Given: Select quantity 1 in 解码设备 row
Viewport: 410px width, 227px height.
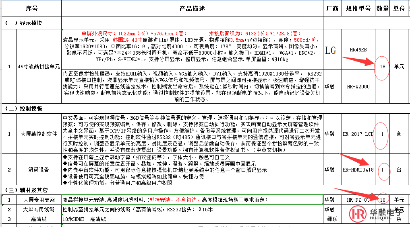Looking at the screenshot, I should 382,170.
